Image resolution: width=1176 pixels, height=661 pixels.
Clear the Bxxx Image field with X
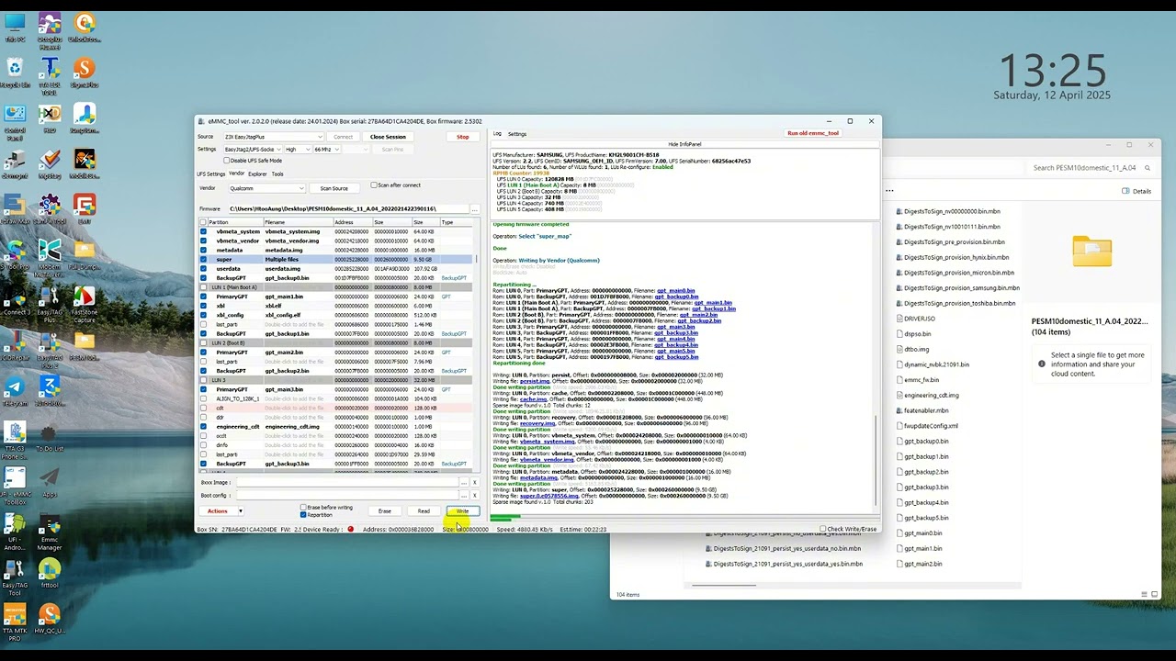tap(475, 483)
